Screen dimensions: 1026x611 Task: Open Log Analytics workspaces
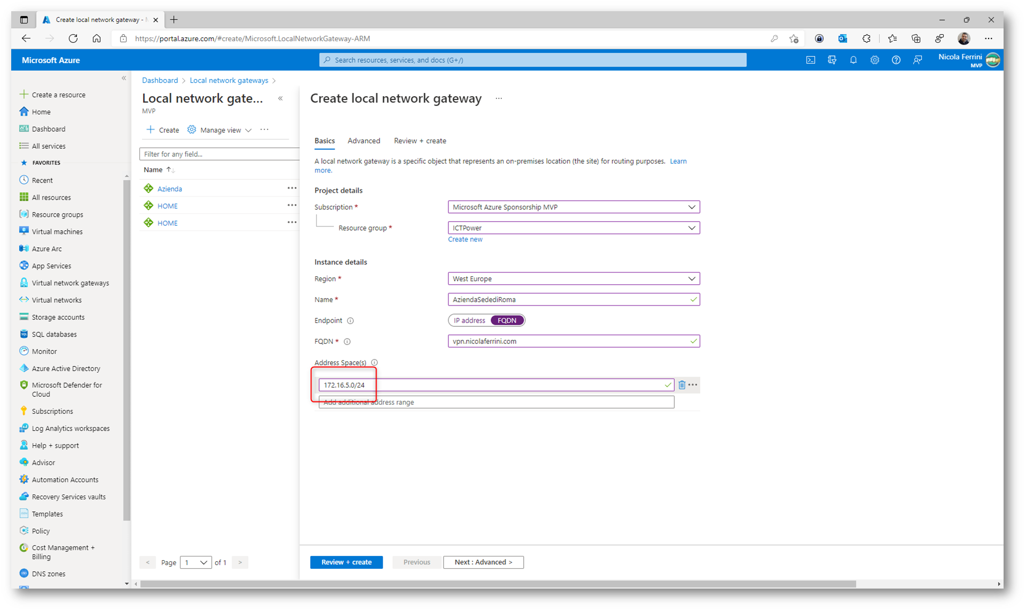point(70,428)
